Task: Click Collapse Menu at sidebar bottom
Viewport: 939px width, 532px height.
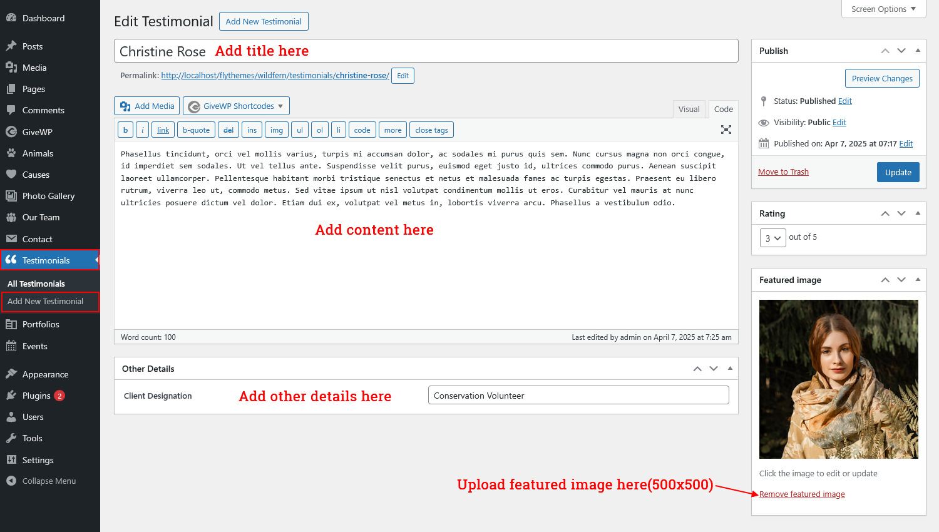Action: tap(49, 481)
